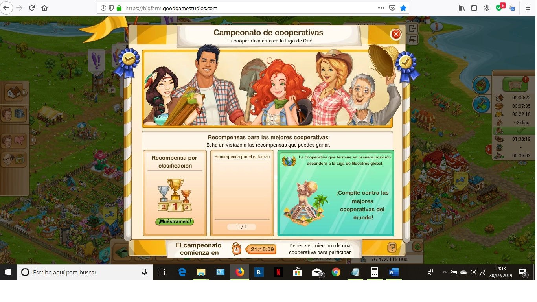Viewport: 537px width, 302px height.
Task: Select the handshake row with green checkmark
Action: (x=514, y=131)
